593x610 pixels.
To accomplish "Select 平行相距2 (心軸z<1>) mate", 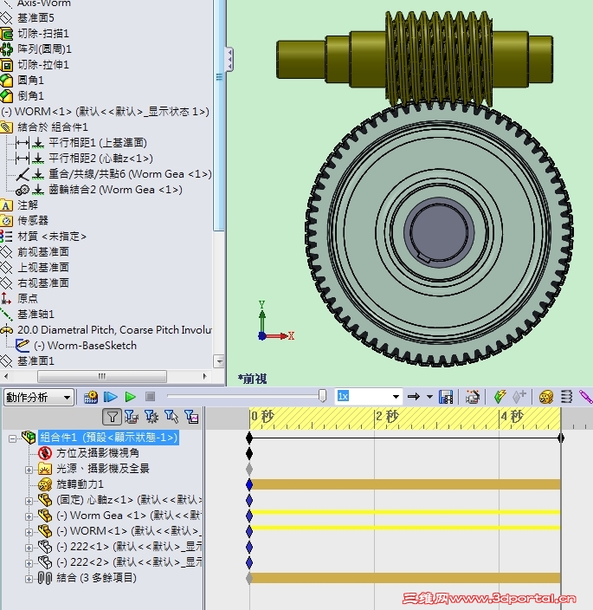I will (100, 159).
